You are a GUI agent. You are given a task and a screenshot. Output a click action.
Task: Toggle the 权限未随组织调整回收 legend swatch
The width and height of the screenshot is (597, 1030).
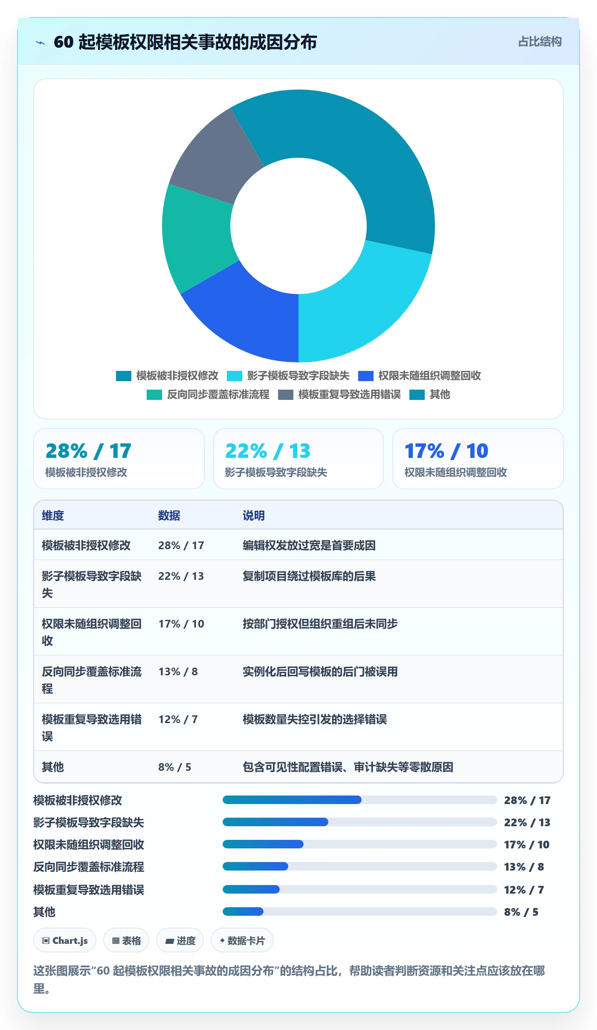(x=366, y=376)
